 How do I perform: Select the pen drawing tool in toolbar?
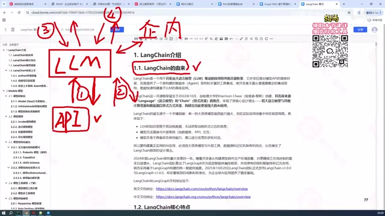[241, 38]
